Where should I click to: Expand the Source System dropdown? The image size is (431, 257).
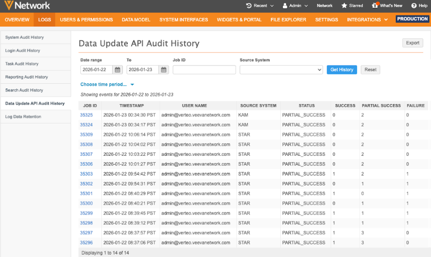281,70
